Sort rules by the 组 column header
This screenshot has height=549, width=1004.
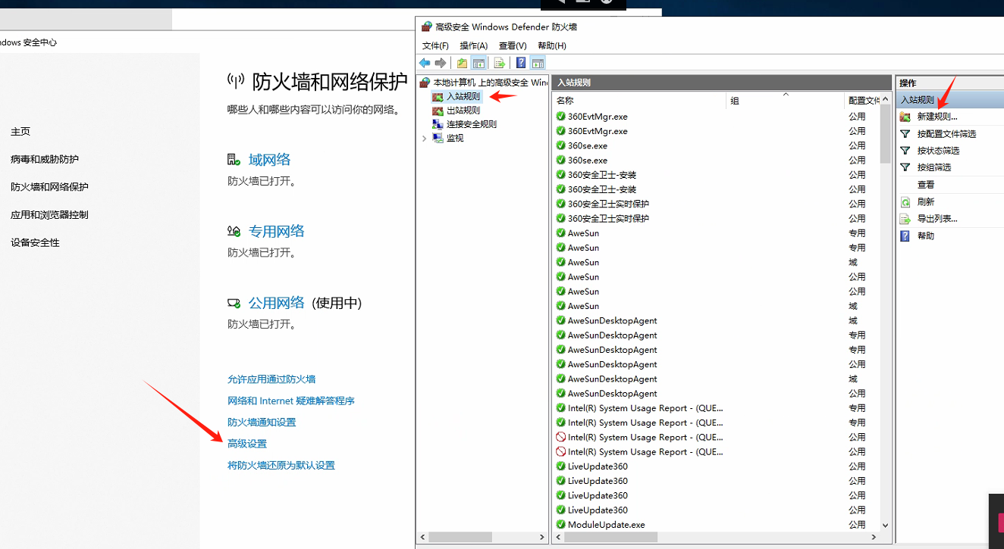[x=786, y=101]
